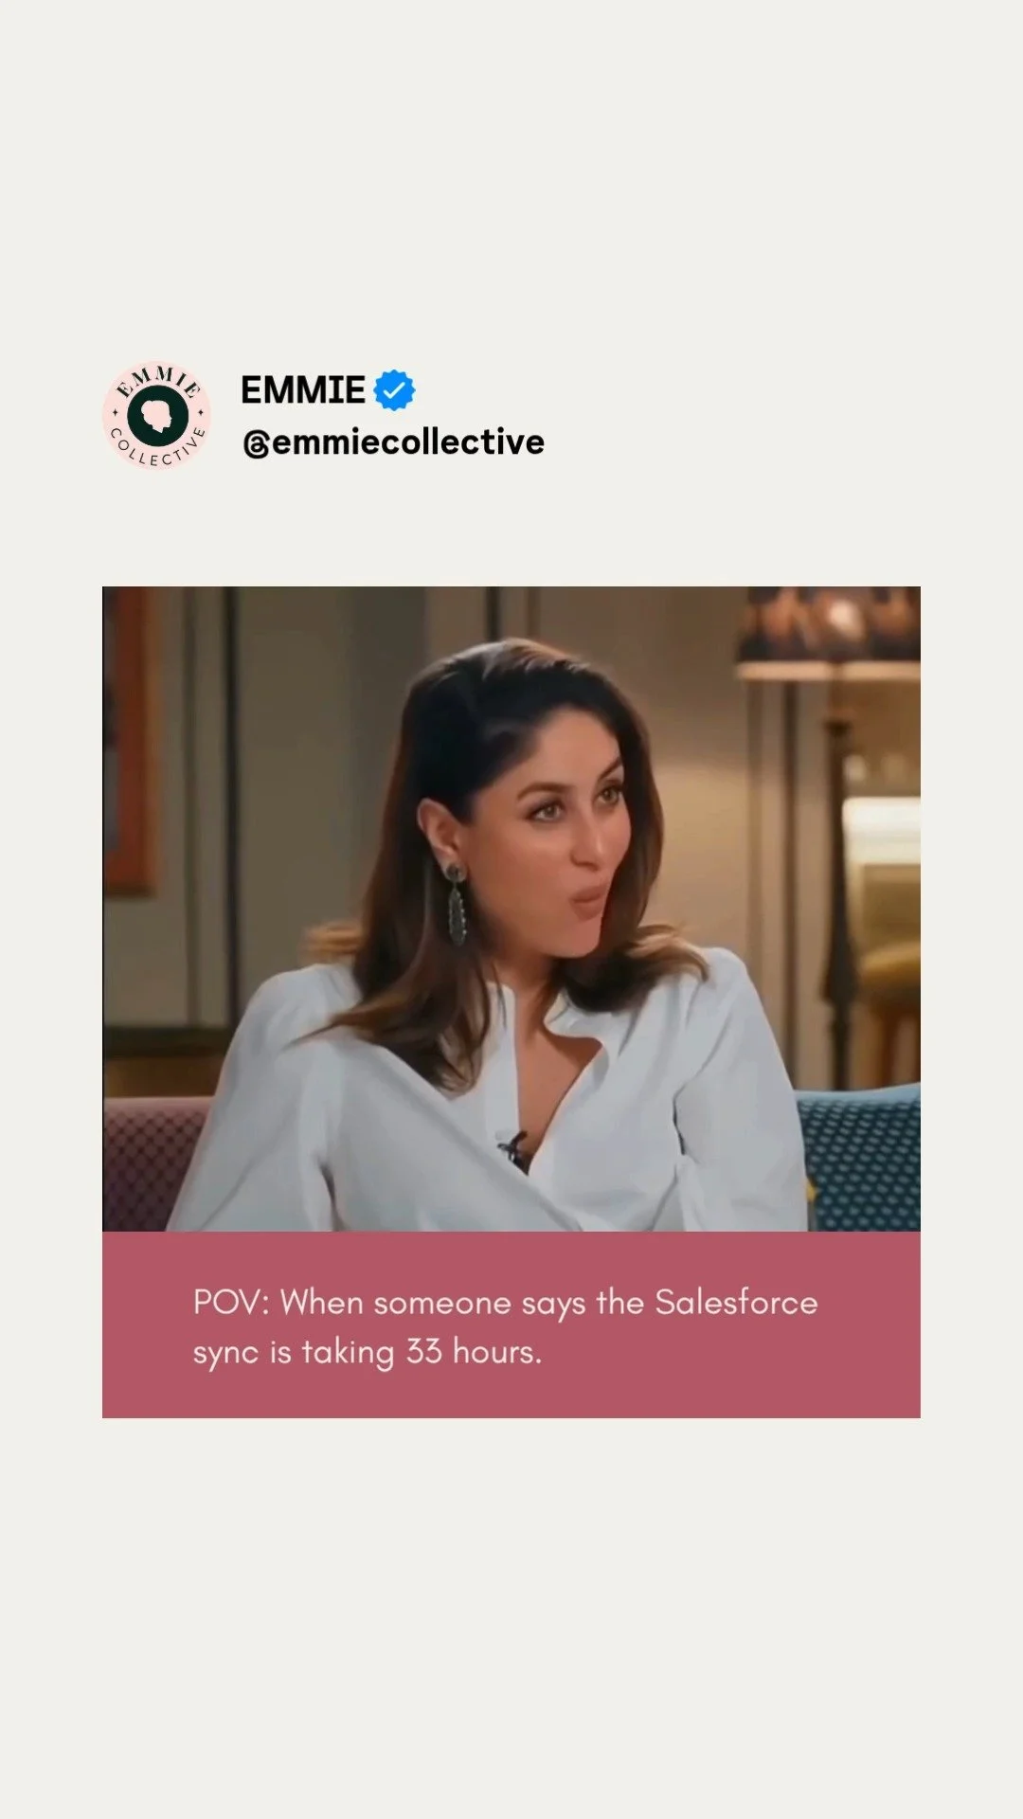1023x1819 pixels.
Task: Click the POV caption first line text
Action: tap(506, 1304)
